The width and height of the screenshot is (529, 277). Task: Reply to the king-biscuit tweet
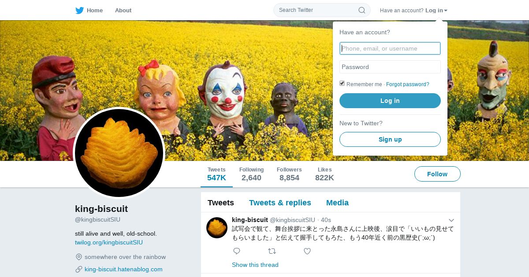(x=237, y=251)
